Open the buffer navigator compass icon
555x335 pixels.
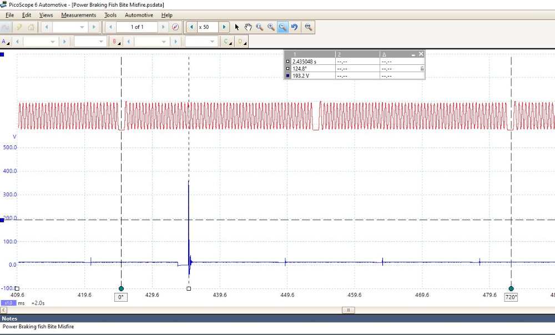pos(176,27)
